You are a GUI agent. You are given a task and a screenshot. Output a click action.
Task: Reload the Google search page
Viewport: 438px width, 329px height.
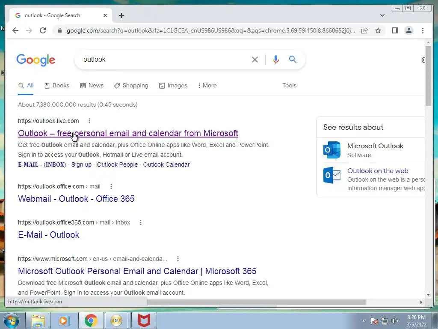coord(43,30)
